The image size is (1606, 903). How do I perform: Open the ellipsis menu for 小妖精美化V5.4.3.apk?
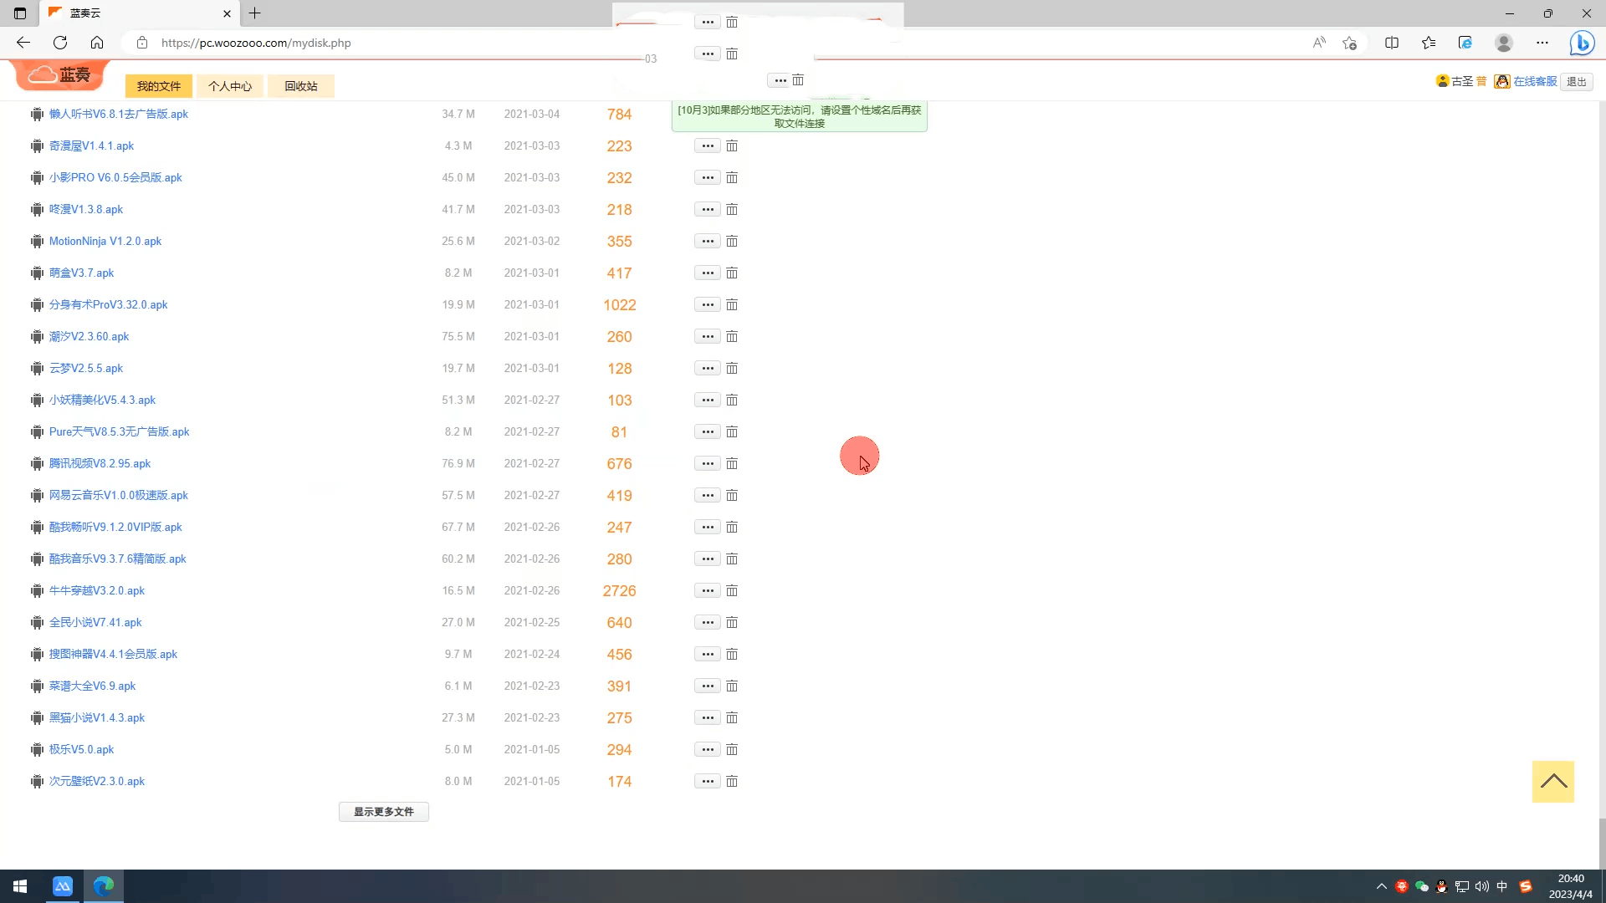708,400
